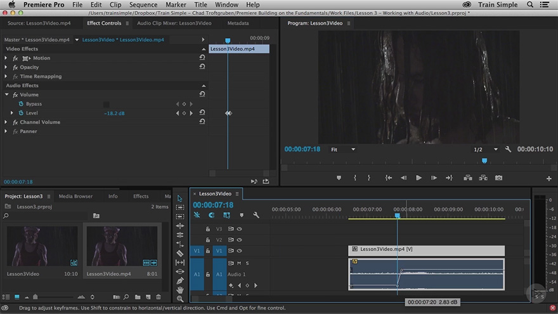Open the Fit zoom level dropdown
Image resolution: width=558 pixels, height=314 pixels.
tap(343, 150)
